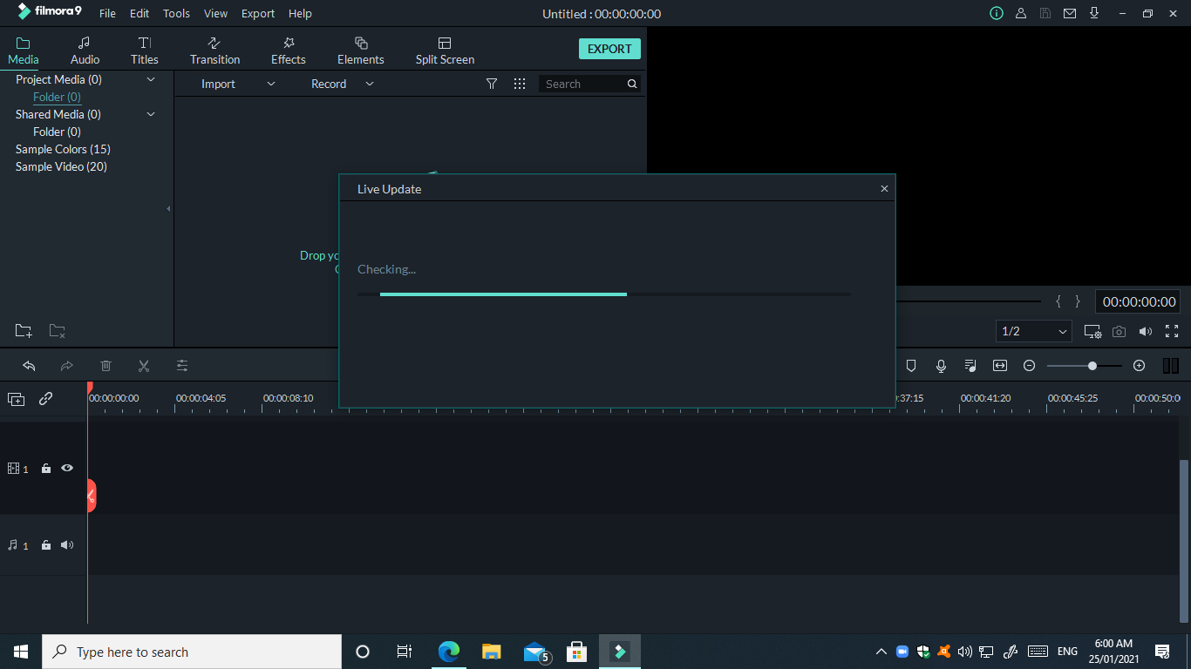Viewport: 1191px width, 669px height.
Task: Click the media Search input field
Action: point(582,84)
